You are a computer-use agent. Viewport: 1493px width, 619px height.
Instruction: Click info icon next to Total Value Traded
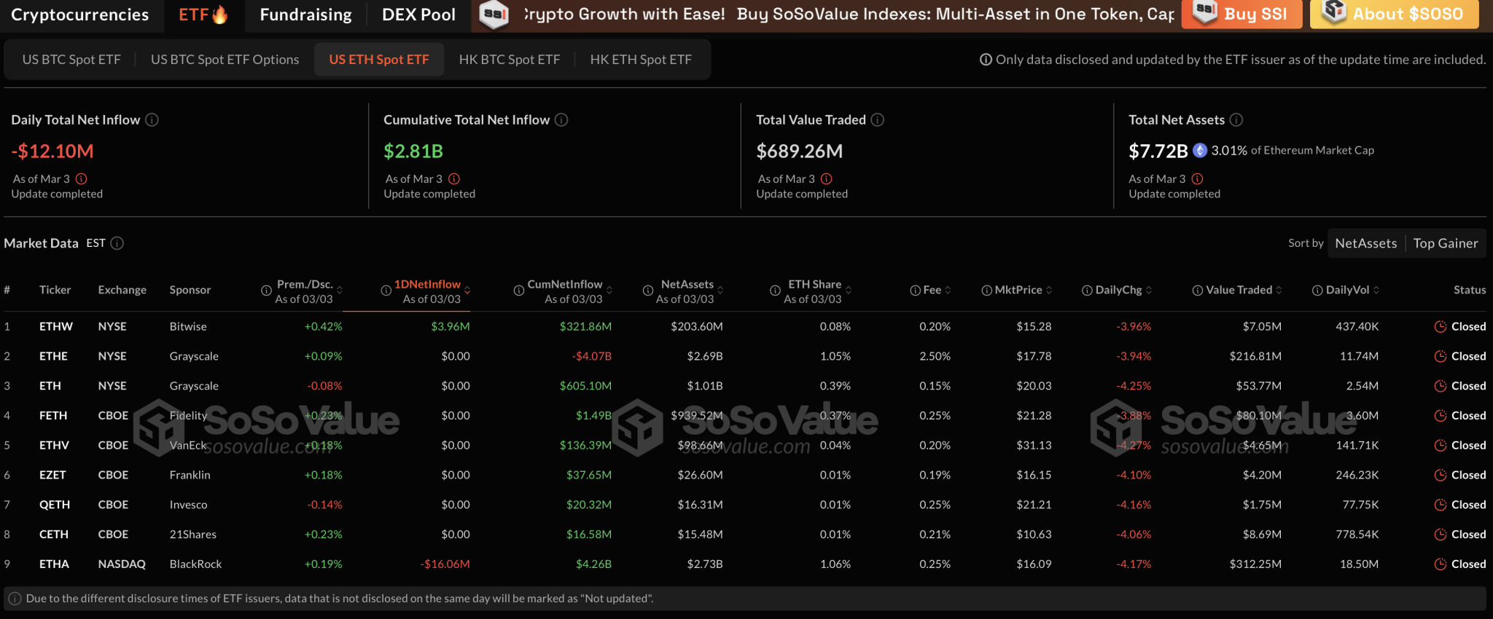tap(878, 120)
